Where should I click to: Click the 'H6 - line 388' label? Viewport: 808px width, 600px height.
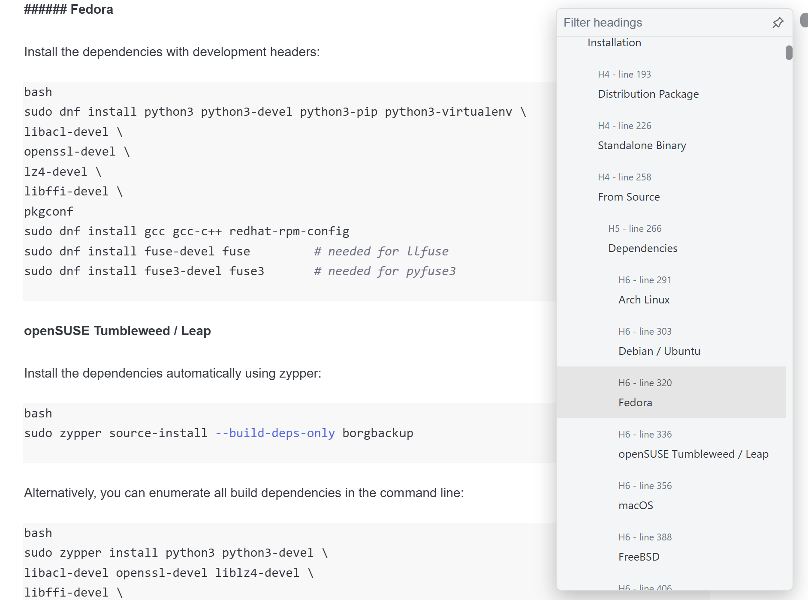coord(645,537)
